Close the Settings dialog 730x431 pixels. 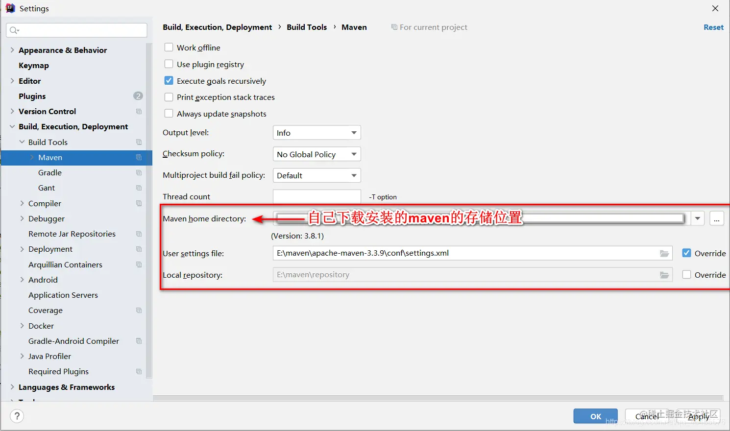[715, 8]
